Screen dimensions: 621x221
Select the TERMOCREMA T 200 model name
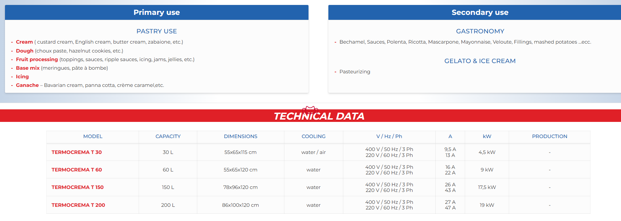(78, 205)
